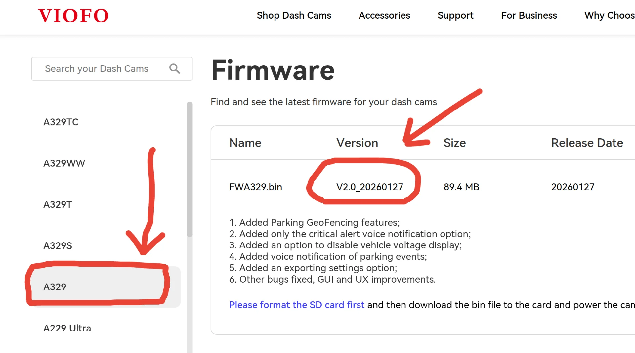Click the 'Added an exporting settings option' line
635x353 pixels.
coord(313,268)
